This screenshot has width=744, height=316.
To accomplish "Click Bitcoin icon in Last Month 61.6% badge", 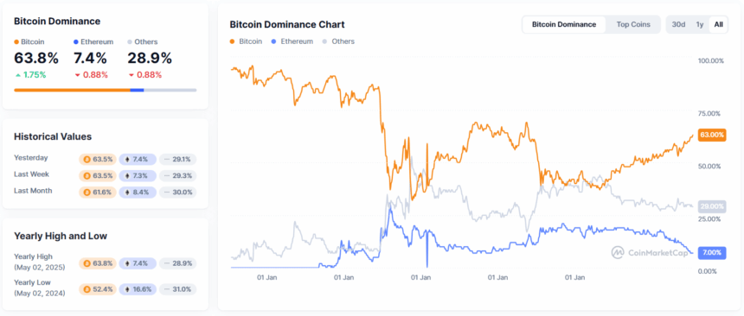I will point(87,193).
